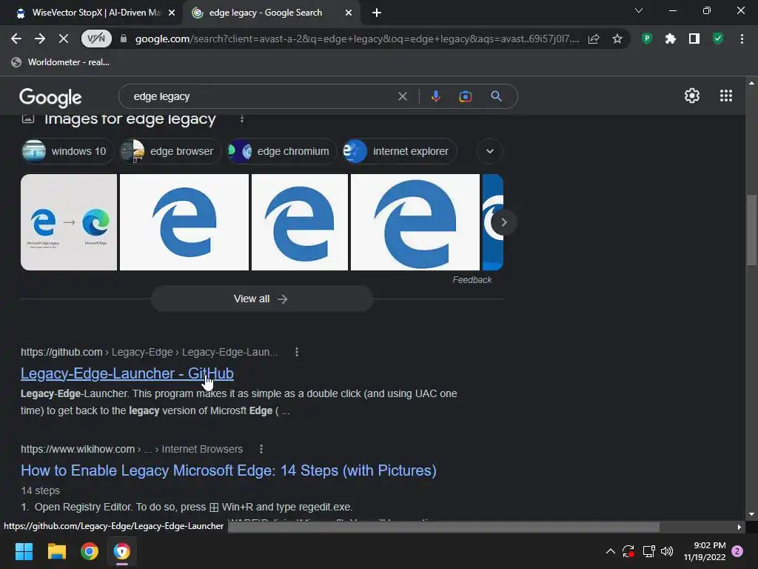Submit search with magnifier icon
The image size is (758, 569).
tap(496, 96)
